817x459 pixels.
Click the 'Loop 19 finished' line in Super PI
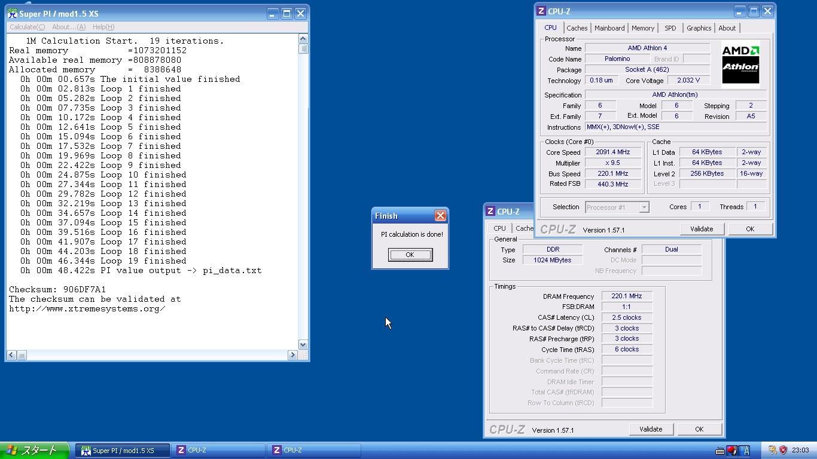[103, 261]
